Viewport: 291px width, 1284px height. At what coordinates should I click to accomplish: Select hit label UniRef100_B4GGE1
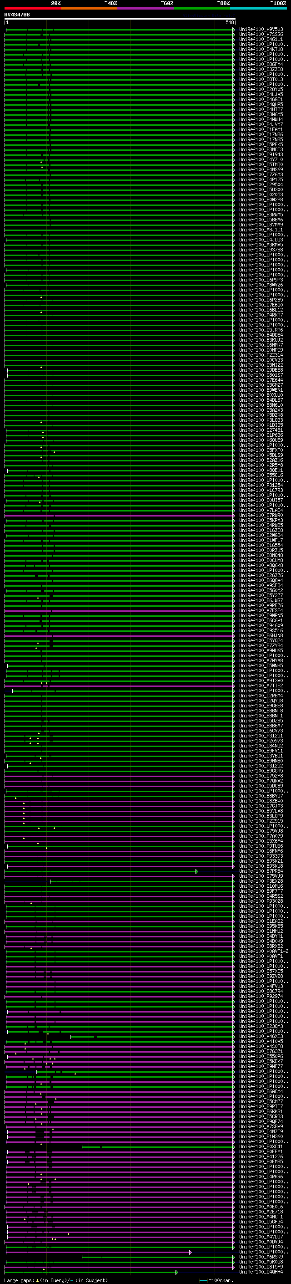pyautogui.click(x=261, y=99)
